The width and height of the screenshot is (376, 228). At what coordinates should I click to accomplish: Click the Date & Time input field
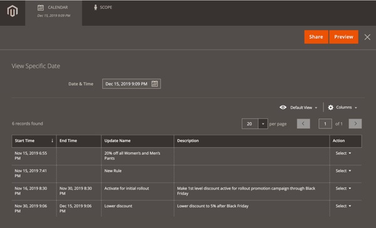pyautogui.click(x=132, y=84)
